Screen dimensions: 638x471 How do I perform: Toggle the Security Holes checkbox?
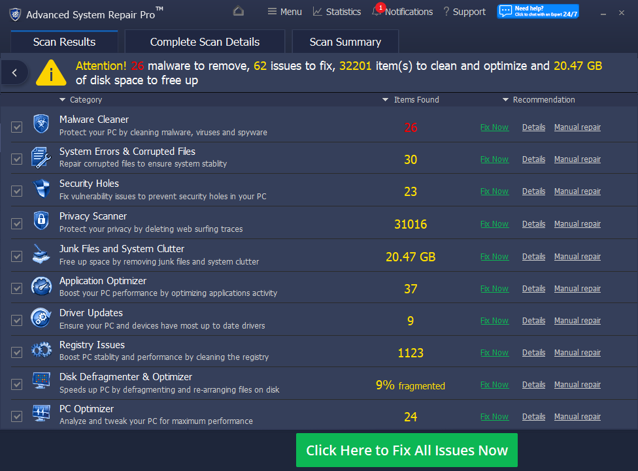17,191
